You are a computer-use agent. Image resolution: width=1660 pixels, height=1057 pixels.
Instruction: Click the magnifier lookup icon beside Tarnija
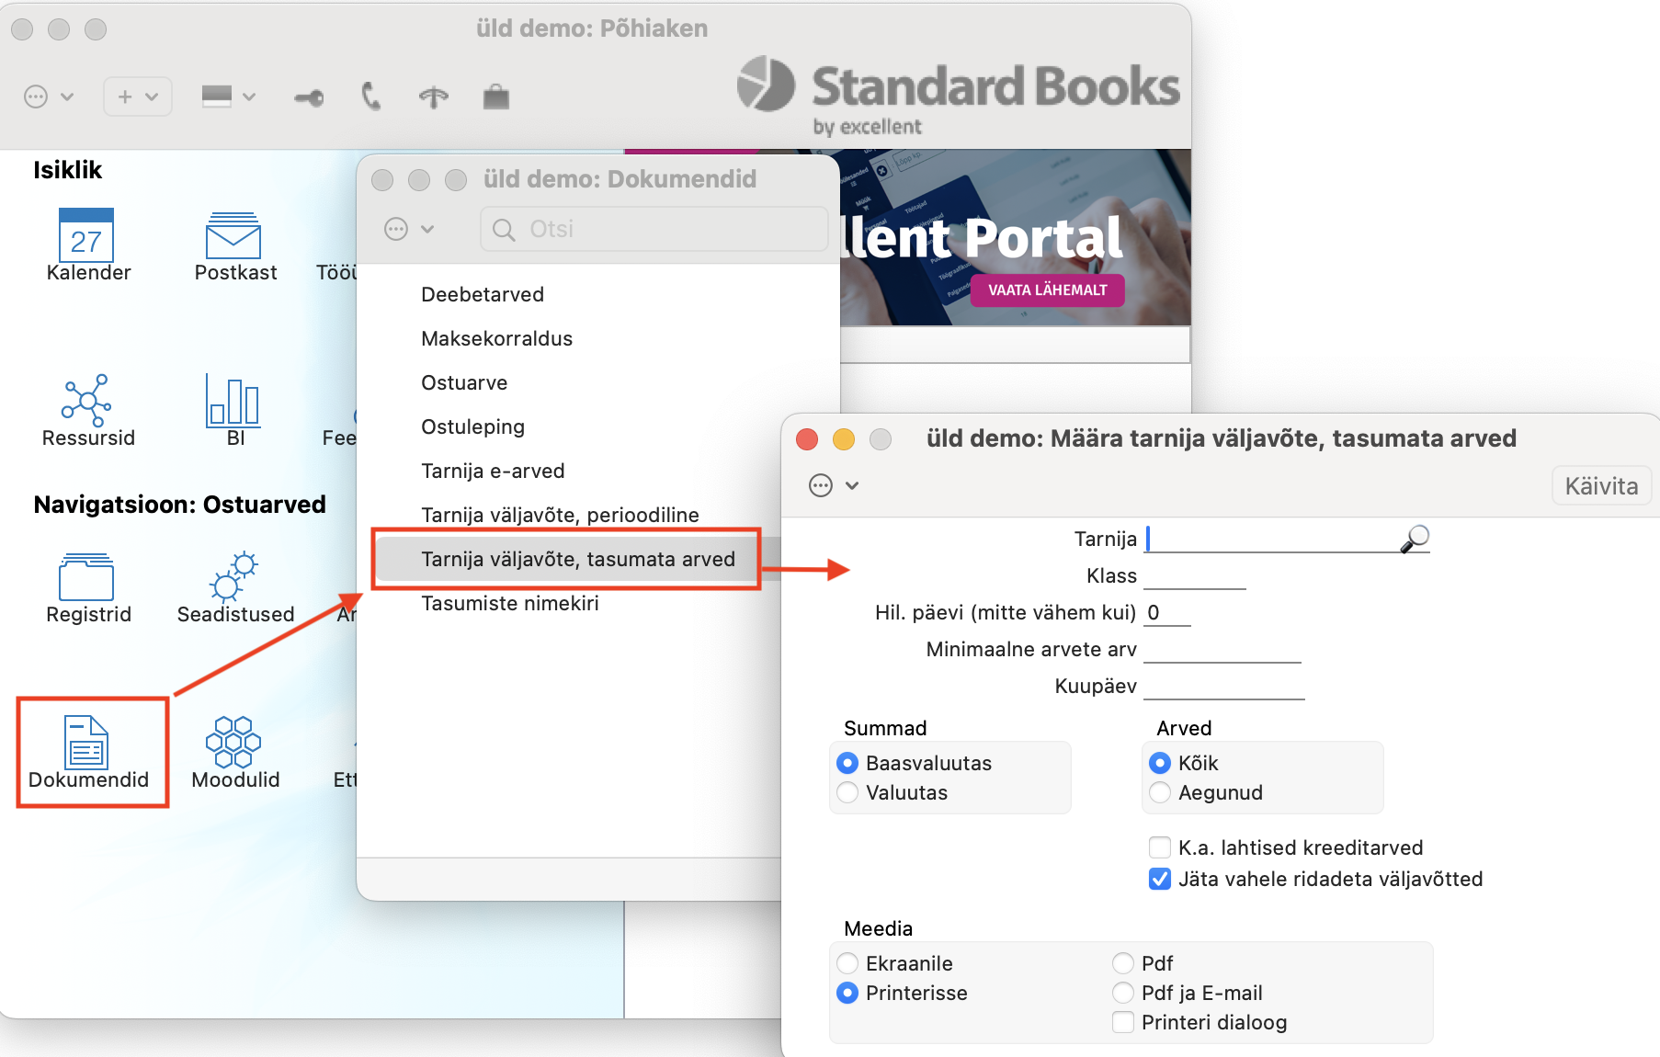tap(1415, 539)
